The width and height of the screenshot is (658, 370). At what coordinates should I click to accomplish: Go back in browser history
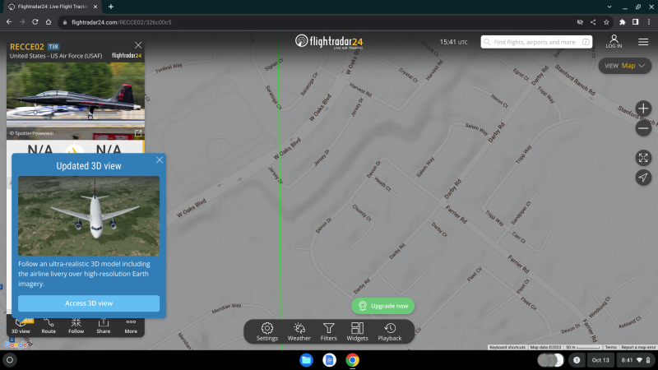pyautogui.click(x=9, y=22)
